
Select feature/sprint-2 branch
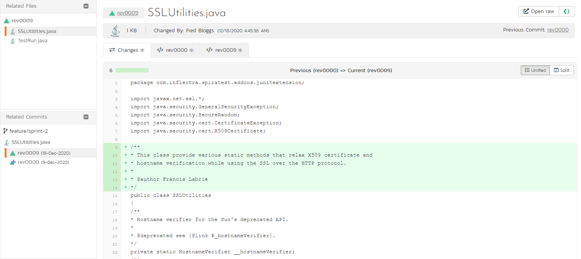click(x=29, y=131)
